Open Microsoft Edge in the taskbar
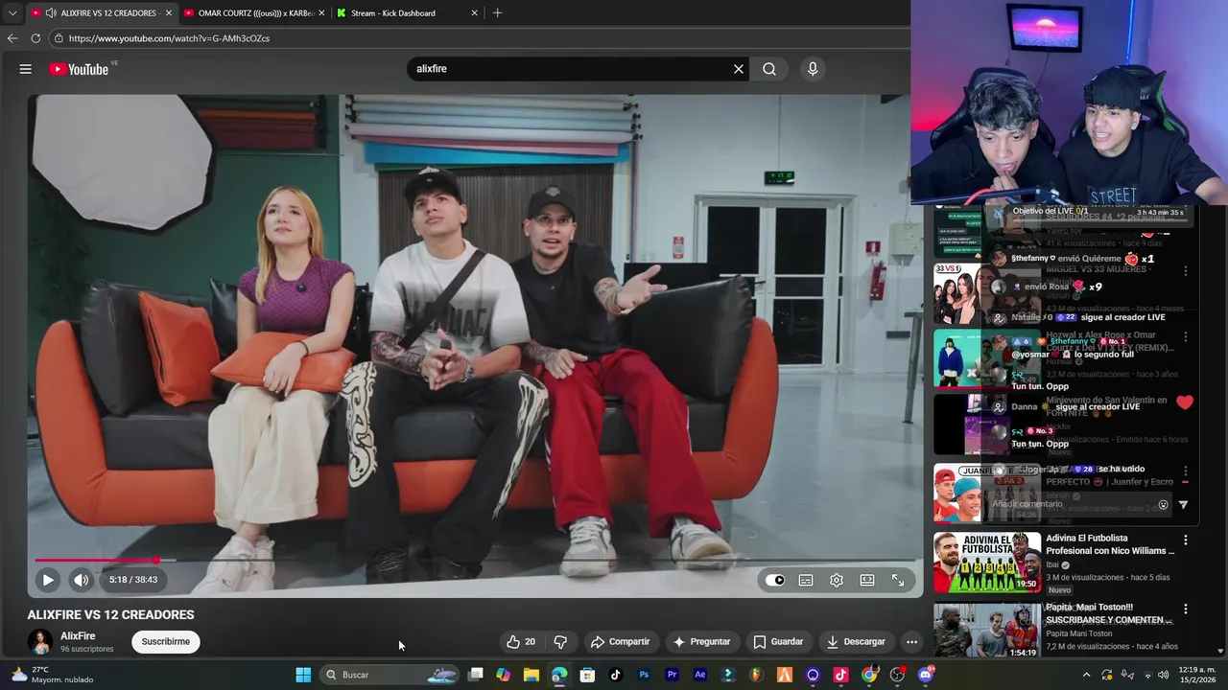This screenshot has height=690, width=1228. [x=559, y=675]
